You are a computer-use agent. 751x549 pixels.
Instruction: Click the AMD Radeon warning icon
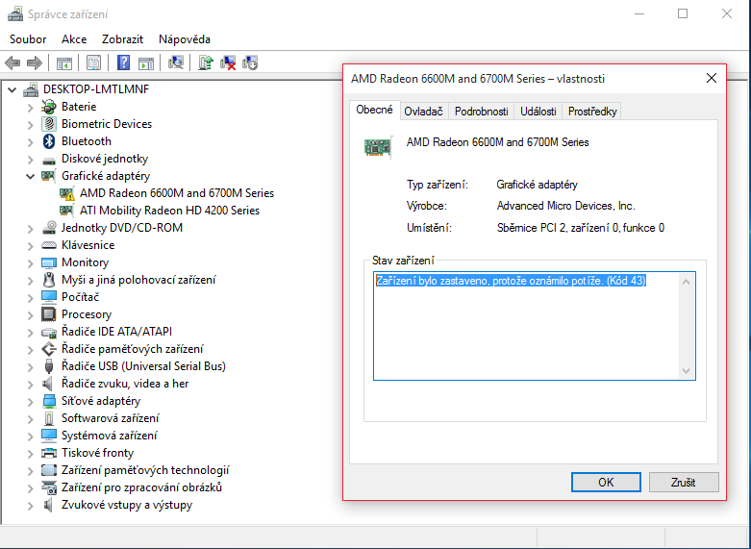click(x=67, y=193)
